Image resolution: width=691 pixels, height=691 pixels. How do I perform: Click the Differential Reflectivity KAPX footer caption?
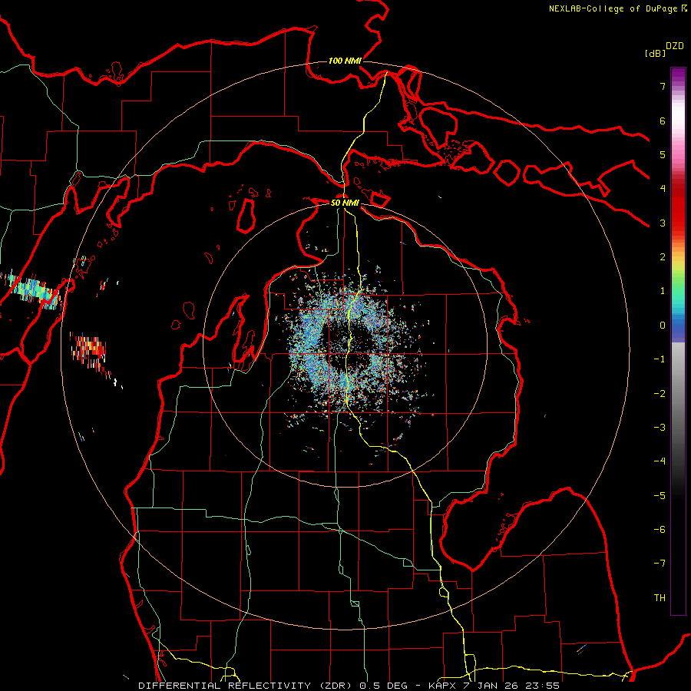point(349,686)
